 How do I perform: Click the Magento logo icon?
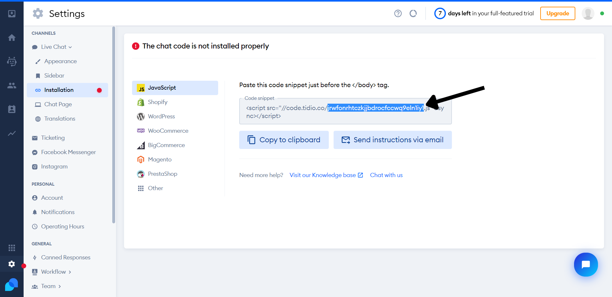coord(141,160)
